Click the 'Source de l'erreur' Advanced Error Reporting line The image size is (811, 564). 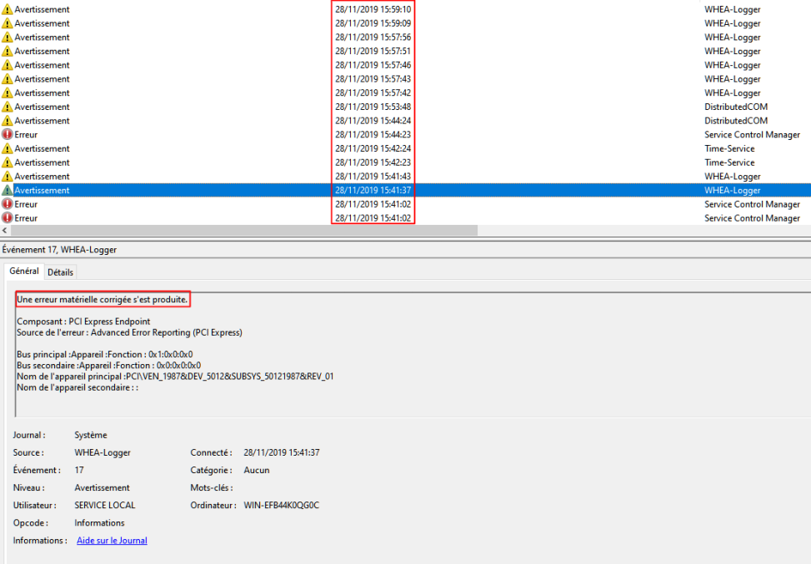pos(129,332)
